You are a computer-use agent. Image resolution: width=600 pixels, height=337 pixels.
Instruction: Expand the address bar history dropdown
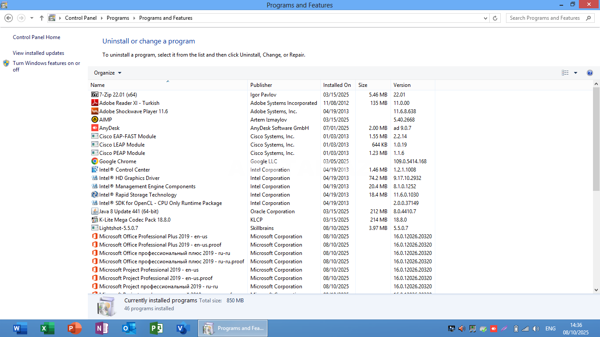click(x=485, y=18)
